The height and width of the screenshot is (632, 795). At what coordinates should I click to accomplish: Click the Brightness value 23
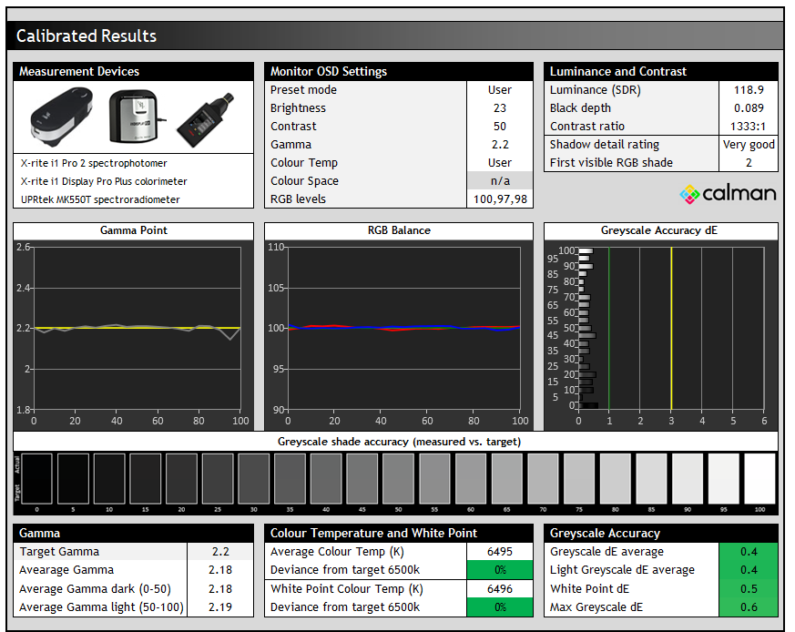(x=499, y=108)
